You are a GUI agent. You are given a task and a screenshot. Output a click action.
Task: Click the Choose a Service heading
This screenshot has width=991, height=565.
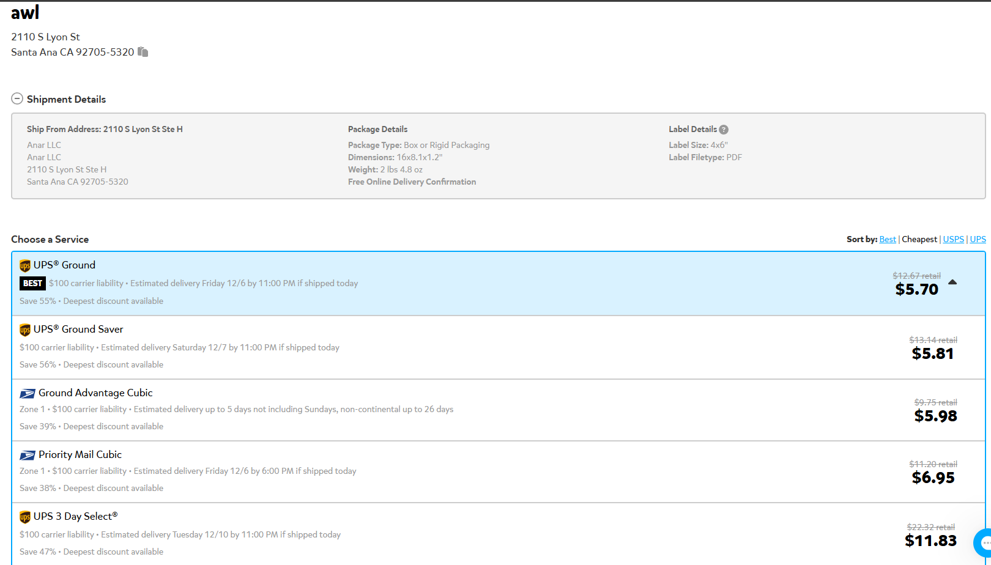[50, 239]
